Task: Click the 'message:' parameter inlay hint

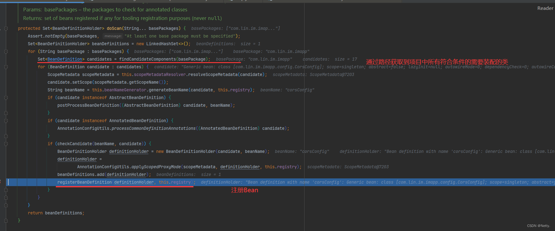Action: click(x=113, y=36)
